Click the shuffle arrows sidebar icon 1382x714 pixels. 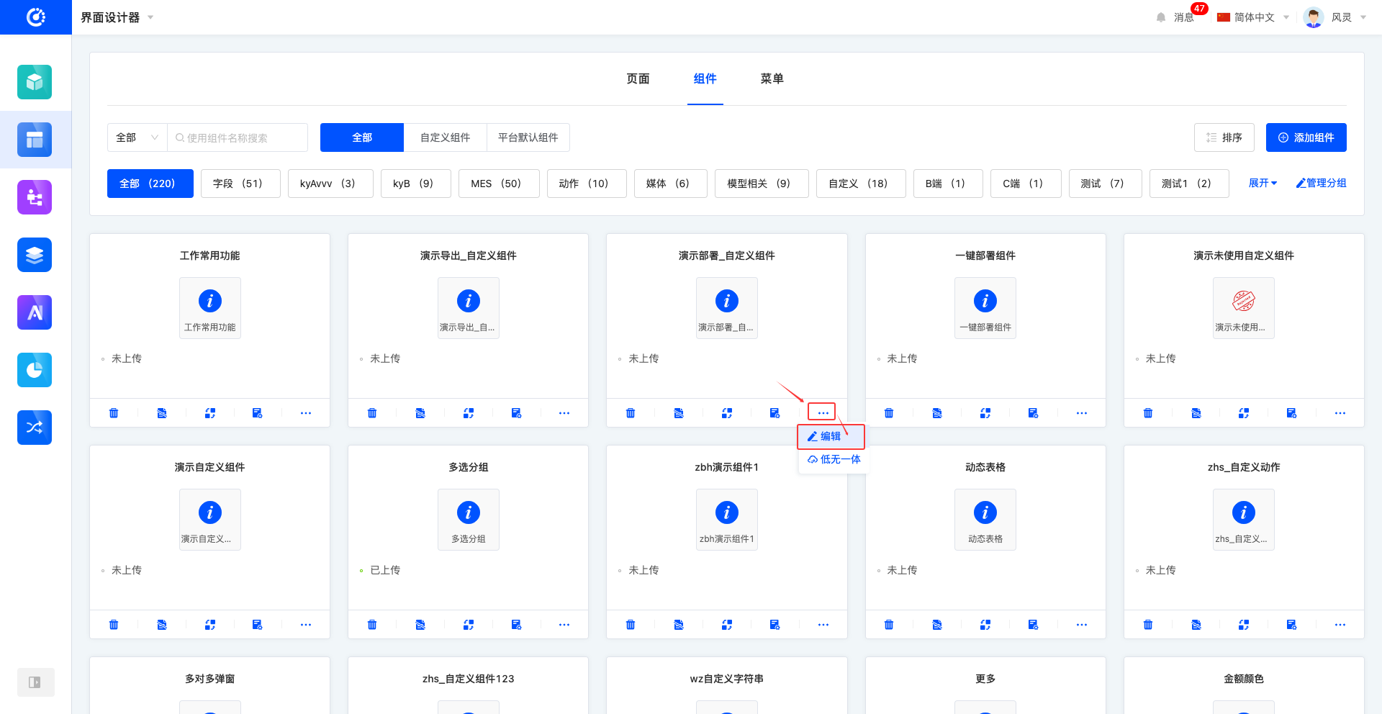[35, 428]
